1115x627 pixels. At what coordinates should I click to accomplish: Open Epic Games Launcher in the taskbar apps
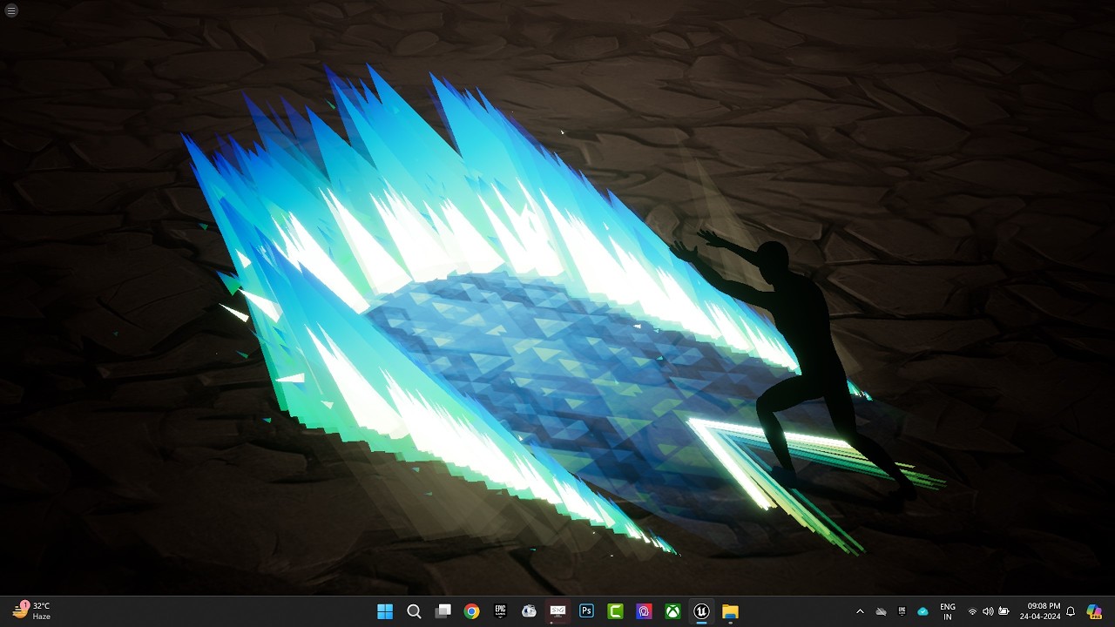tap(500, 611)
